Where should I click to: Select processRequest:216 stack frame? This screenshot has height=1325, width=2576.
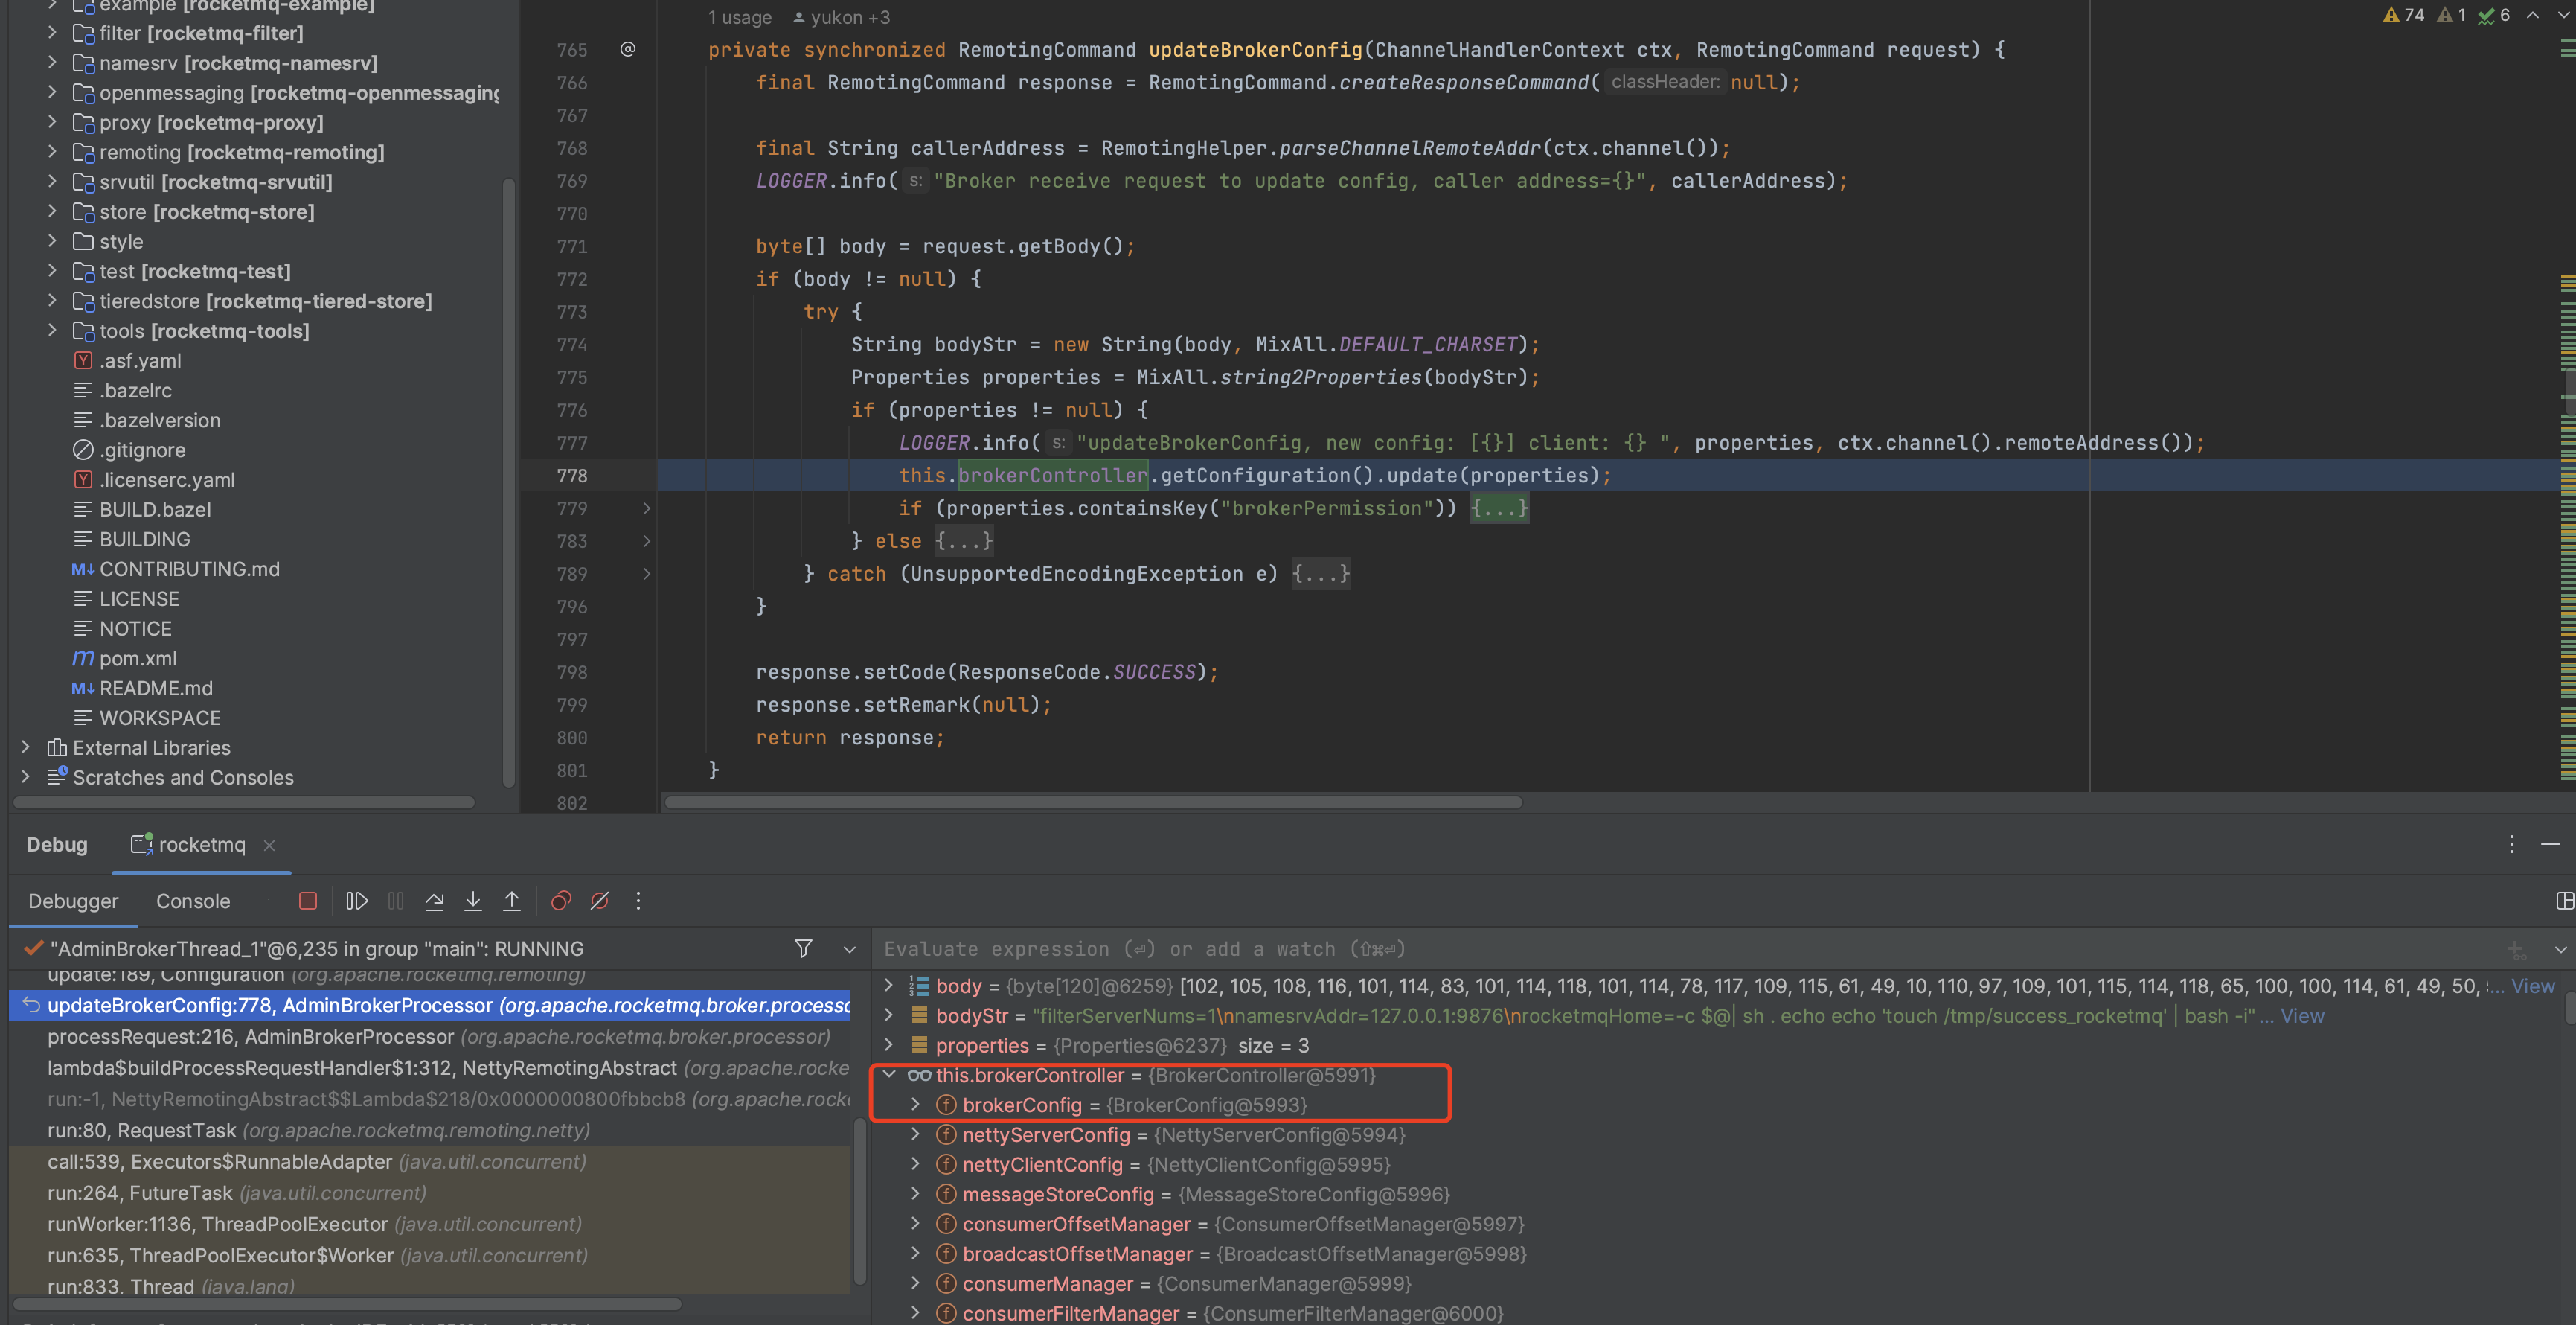(x=438, y=1037)
